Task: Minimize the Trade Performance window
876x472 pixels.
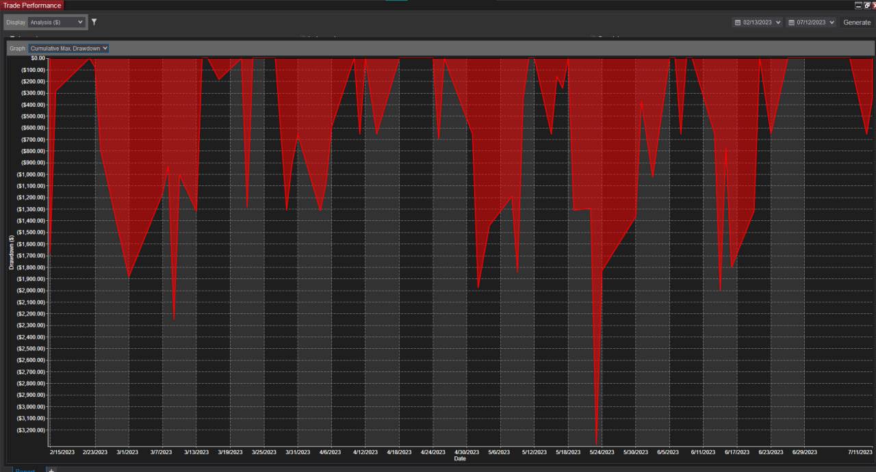Action: pyautogui.click(x=858, y=5)
